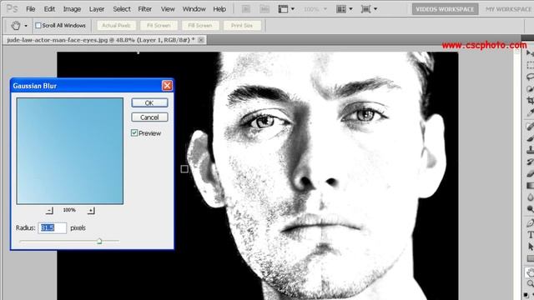This screenshot has height=300, width=534.
Task: Select the Clone Stamp tool
Action: pyautogui.click(x=530, y=150)
